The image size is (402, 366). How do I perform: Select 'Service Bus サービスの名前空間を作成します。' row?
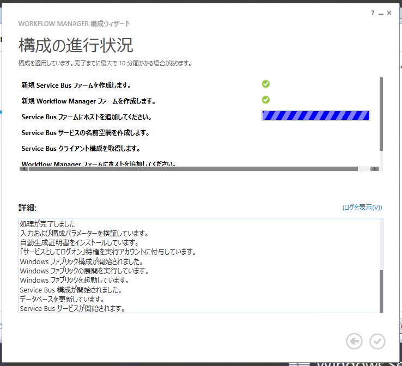86,133
